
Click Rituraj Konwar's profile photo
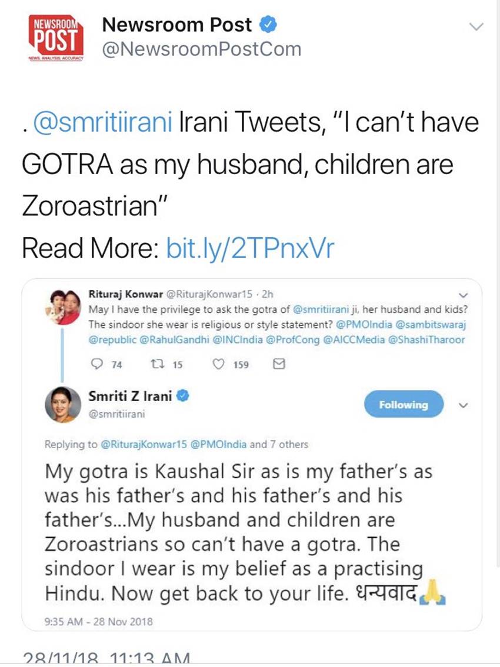[62, 306]
